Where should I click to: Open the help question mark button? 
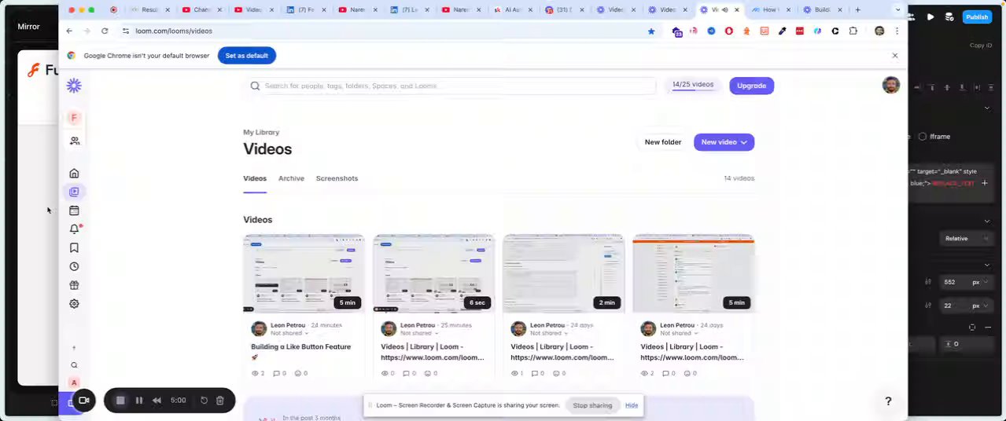888,401
